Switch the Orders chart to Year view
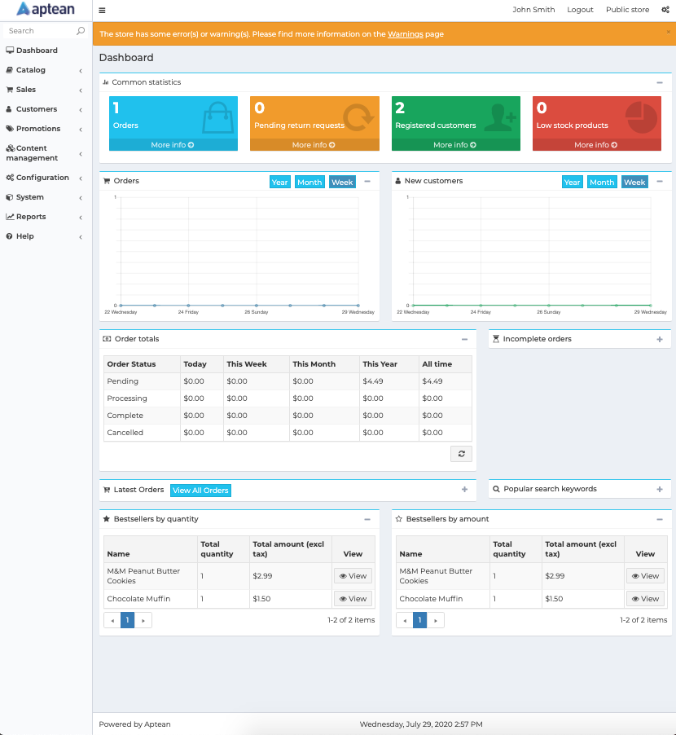This screenshot has width=676, height=735. coord(279,182)
